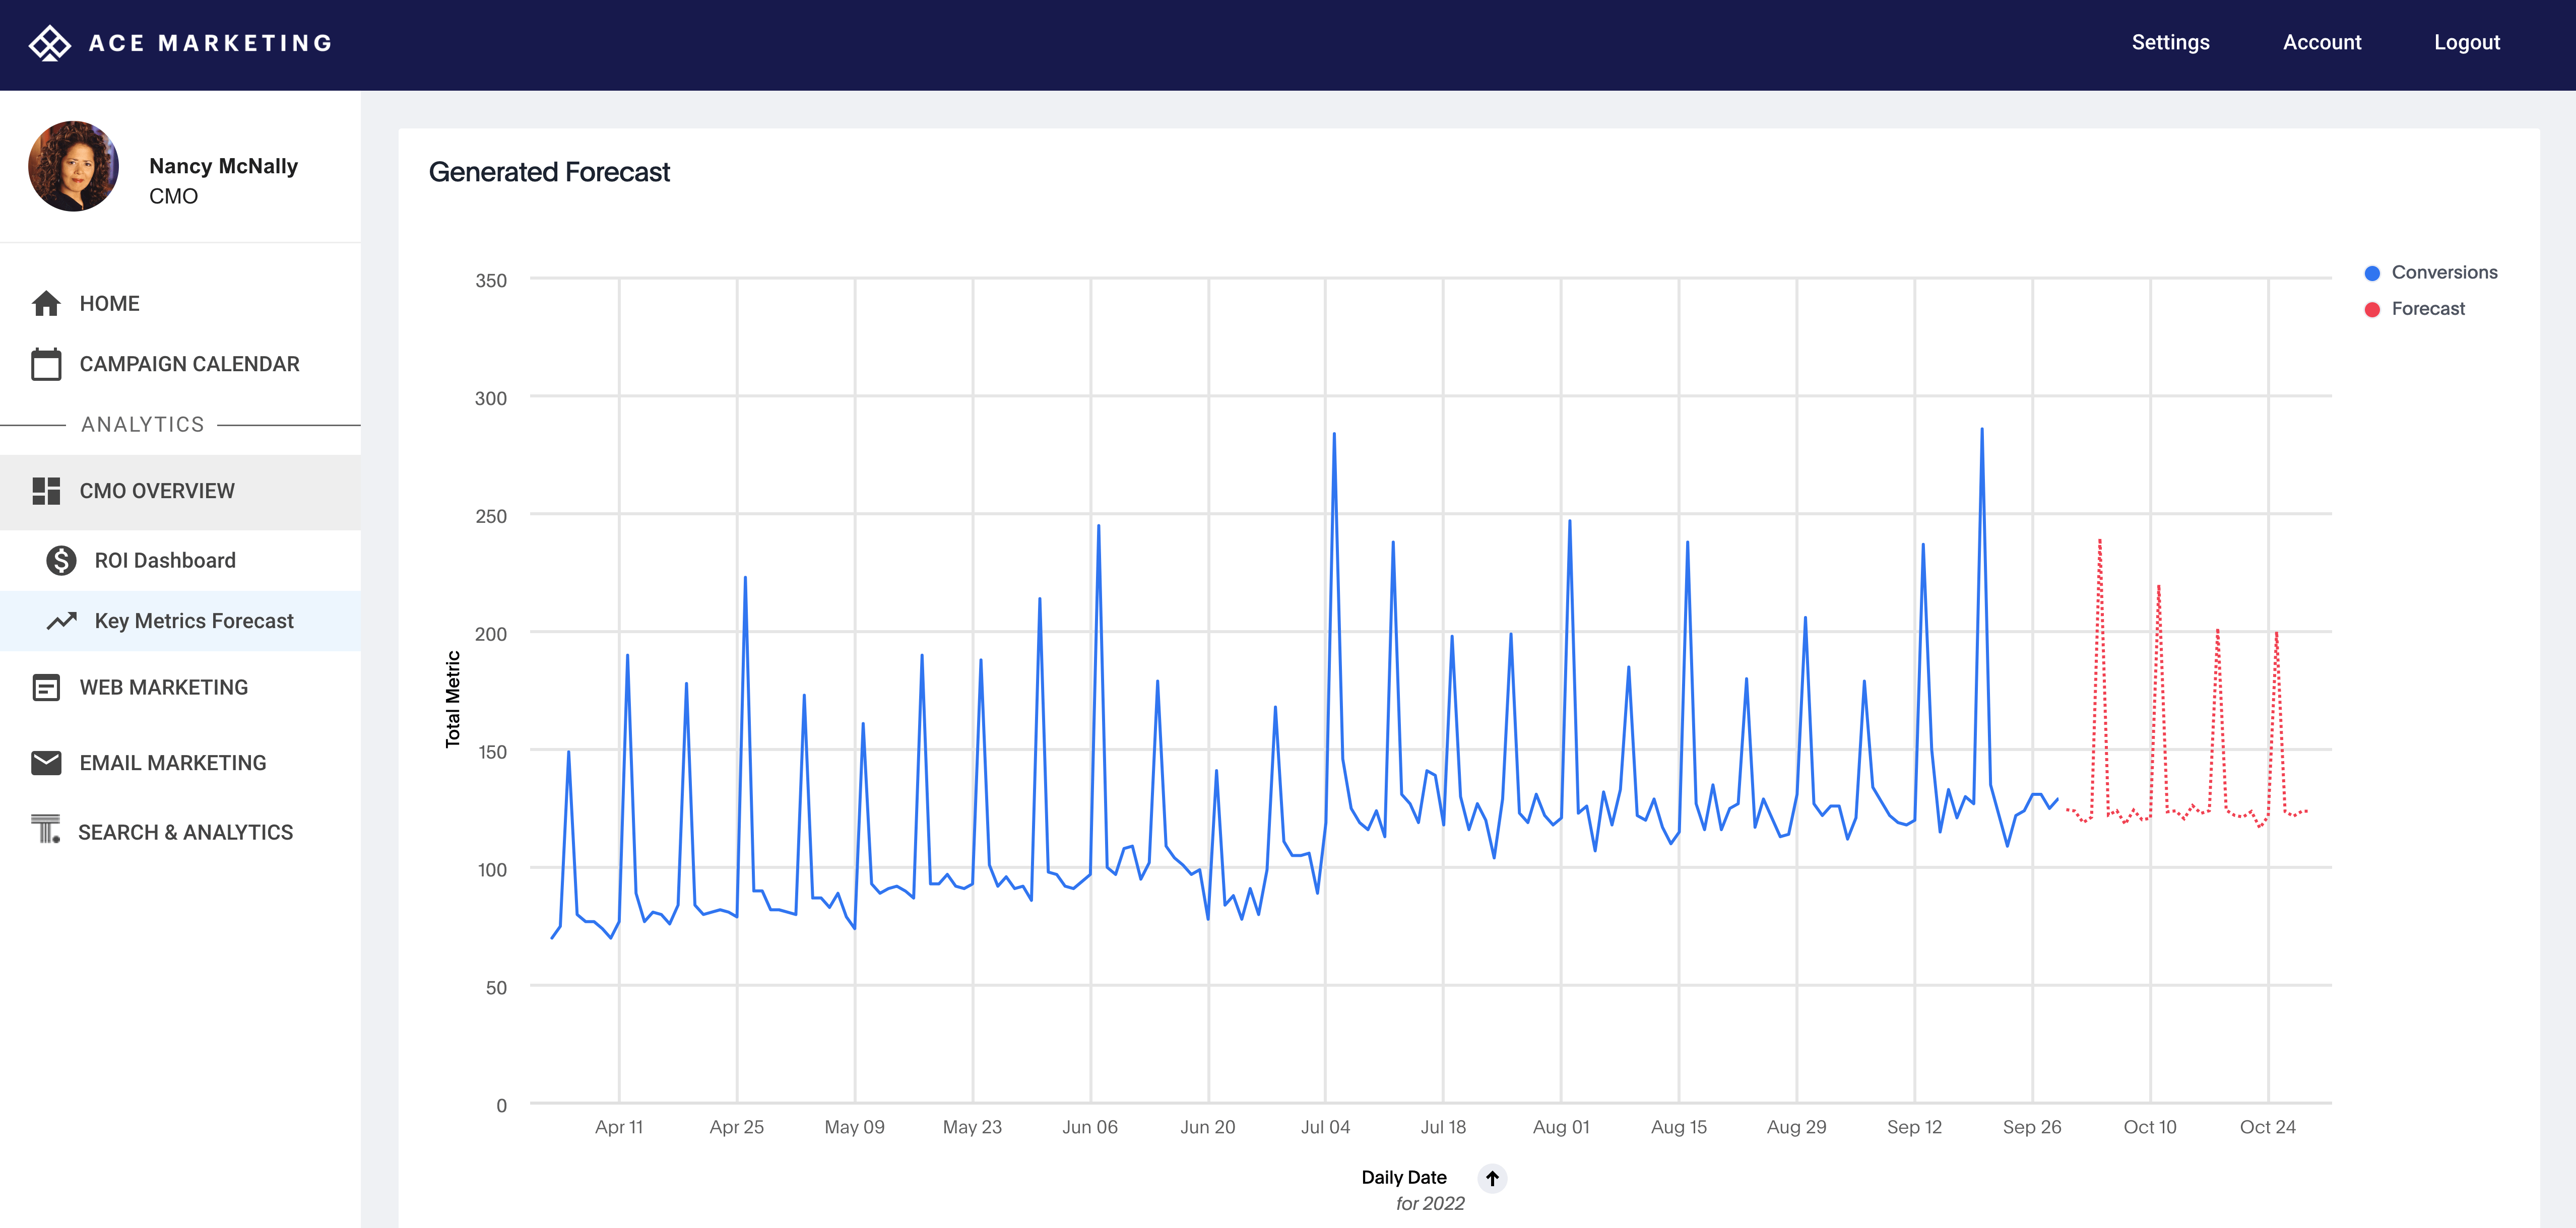
Task: Click Logout in the header
Action: tap(2466, 42)
